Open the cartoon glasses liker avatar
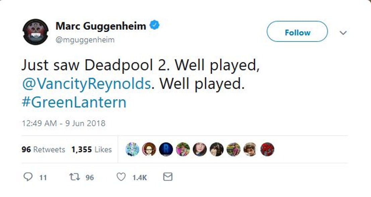 pos(149,149)
